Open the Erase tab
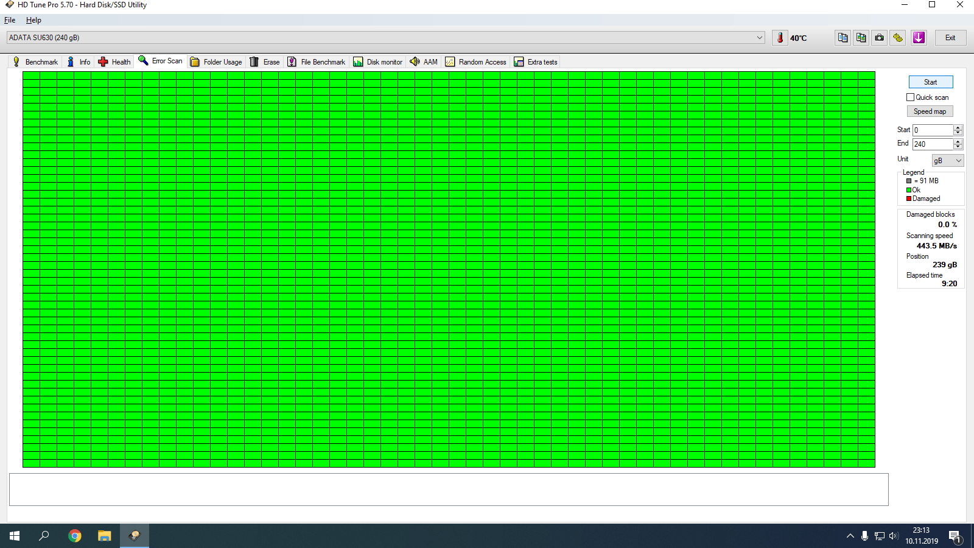This screenshot has height=548, width=974. pyautogui.click(x=265, y=62)
